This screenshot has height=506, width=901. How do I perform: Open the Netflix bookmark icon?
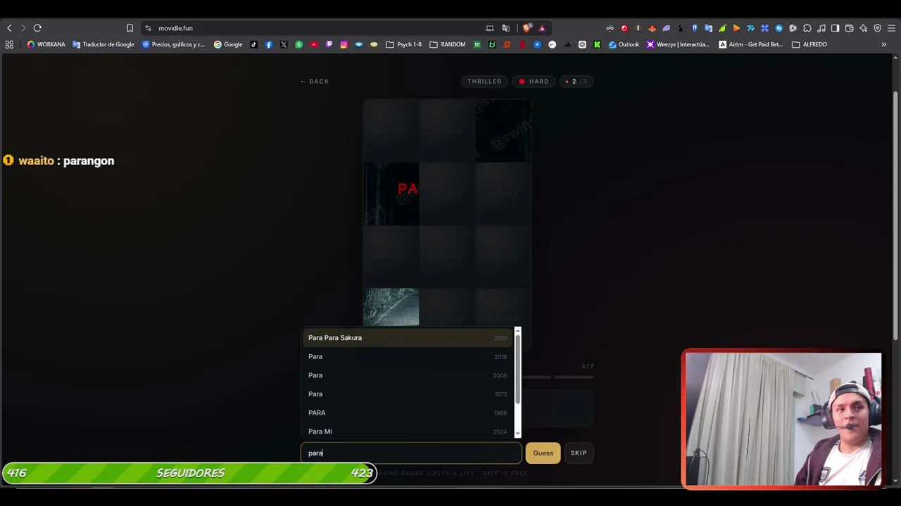coord(522,44)
